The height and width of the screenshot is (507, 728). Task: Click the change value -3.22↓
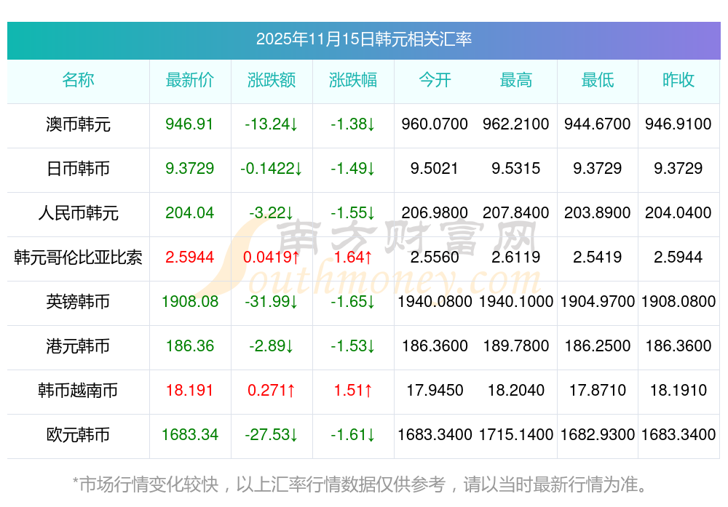click(272, 212)
